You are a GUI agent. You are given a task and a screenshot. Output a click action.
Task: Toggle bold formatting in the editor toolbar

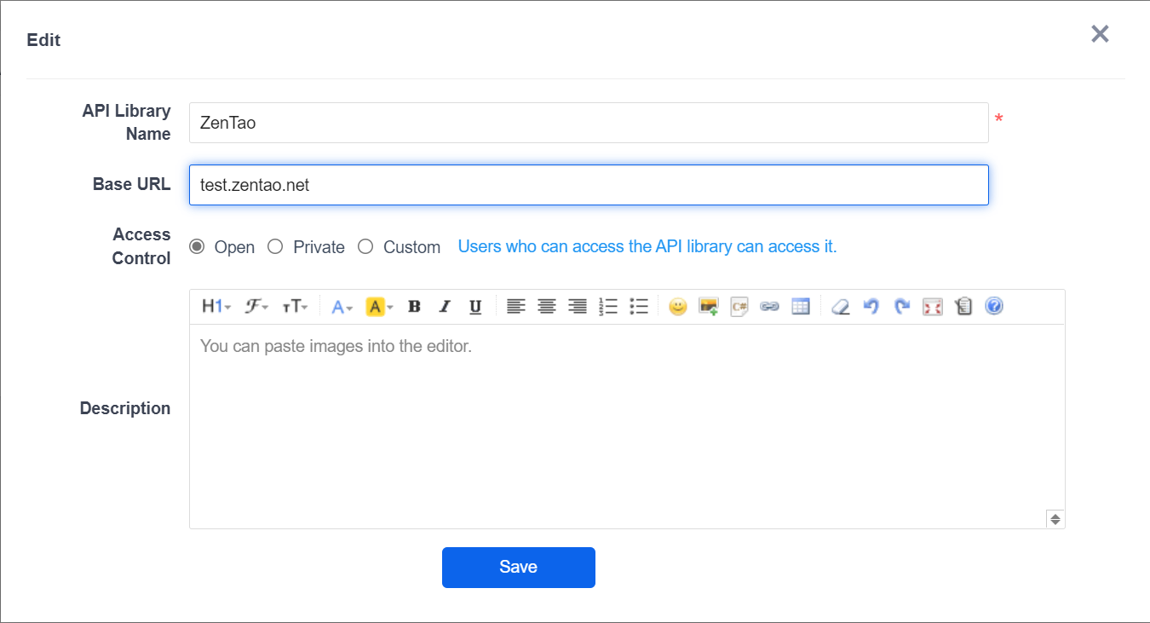point(414,307)
